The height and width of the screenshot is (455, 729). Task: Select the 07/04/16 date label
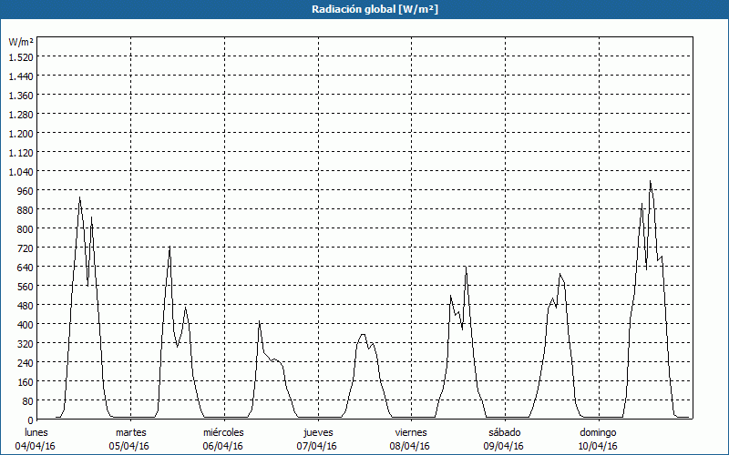[317, 446]
